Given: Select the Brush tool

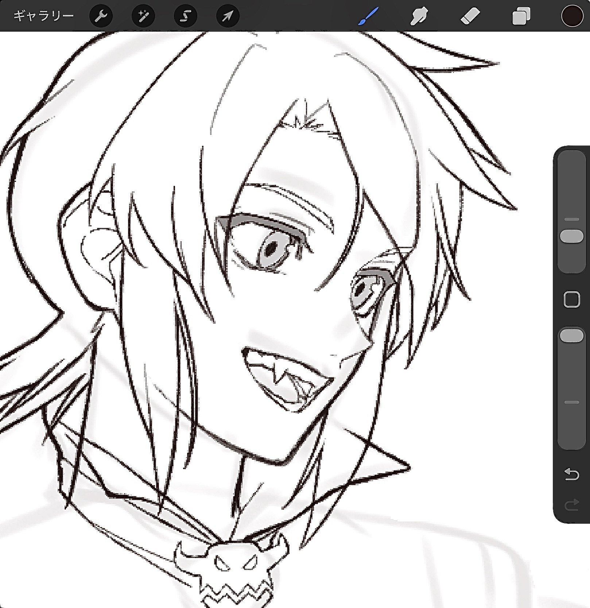Looking at the screenshot, I should coord(368,16).
